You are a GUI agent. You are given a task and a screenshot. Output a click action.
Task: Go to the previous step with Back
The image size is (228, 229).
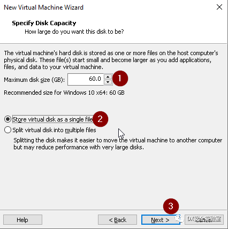point(117,220)
